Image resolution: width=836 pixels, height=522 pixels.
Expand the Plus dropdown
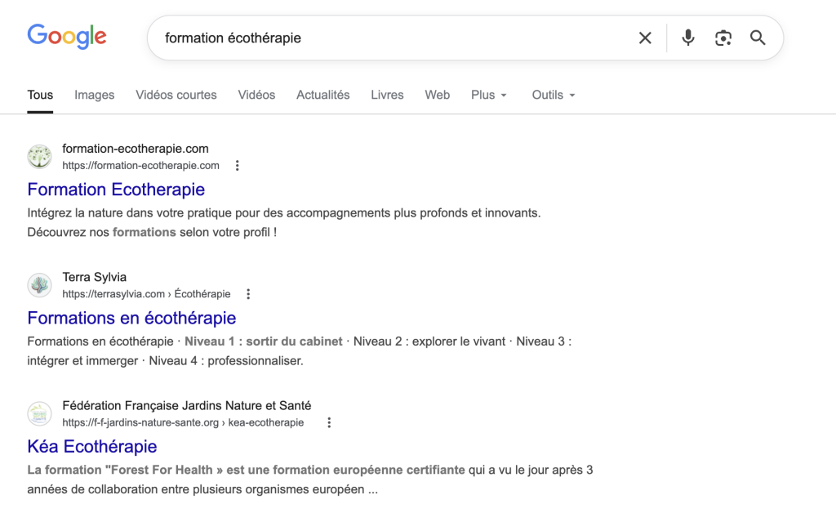(x=489, y=95)
